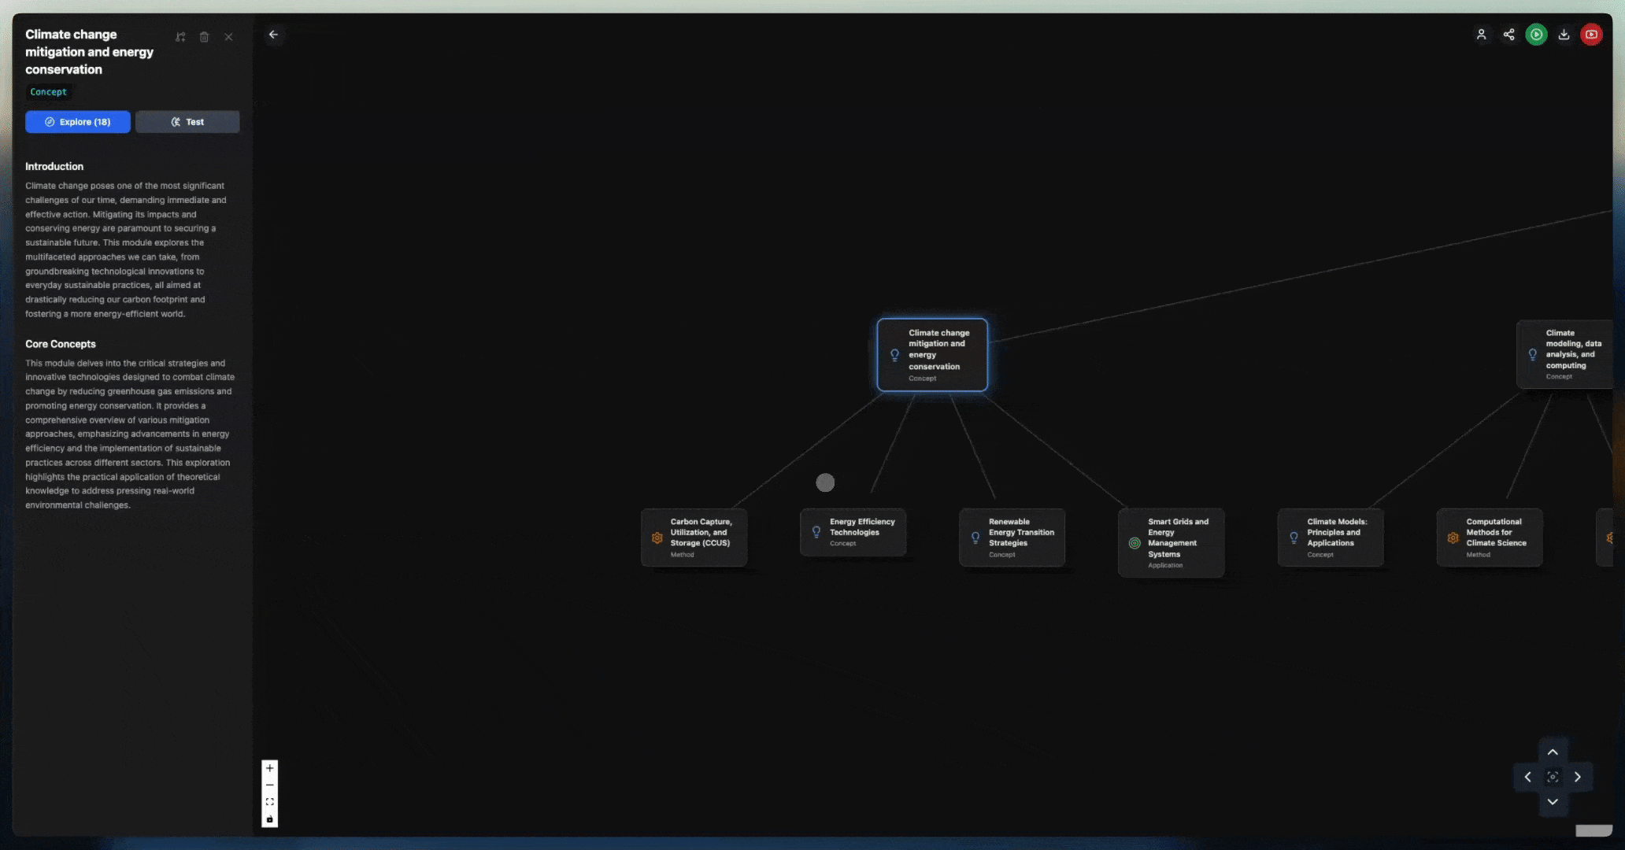Pan canvas right with chevron arrow
Image resolution: width=1625 pixels, height=850 pixels.
pos(1578,777)
